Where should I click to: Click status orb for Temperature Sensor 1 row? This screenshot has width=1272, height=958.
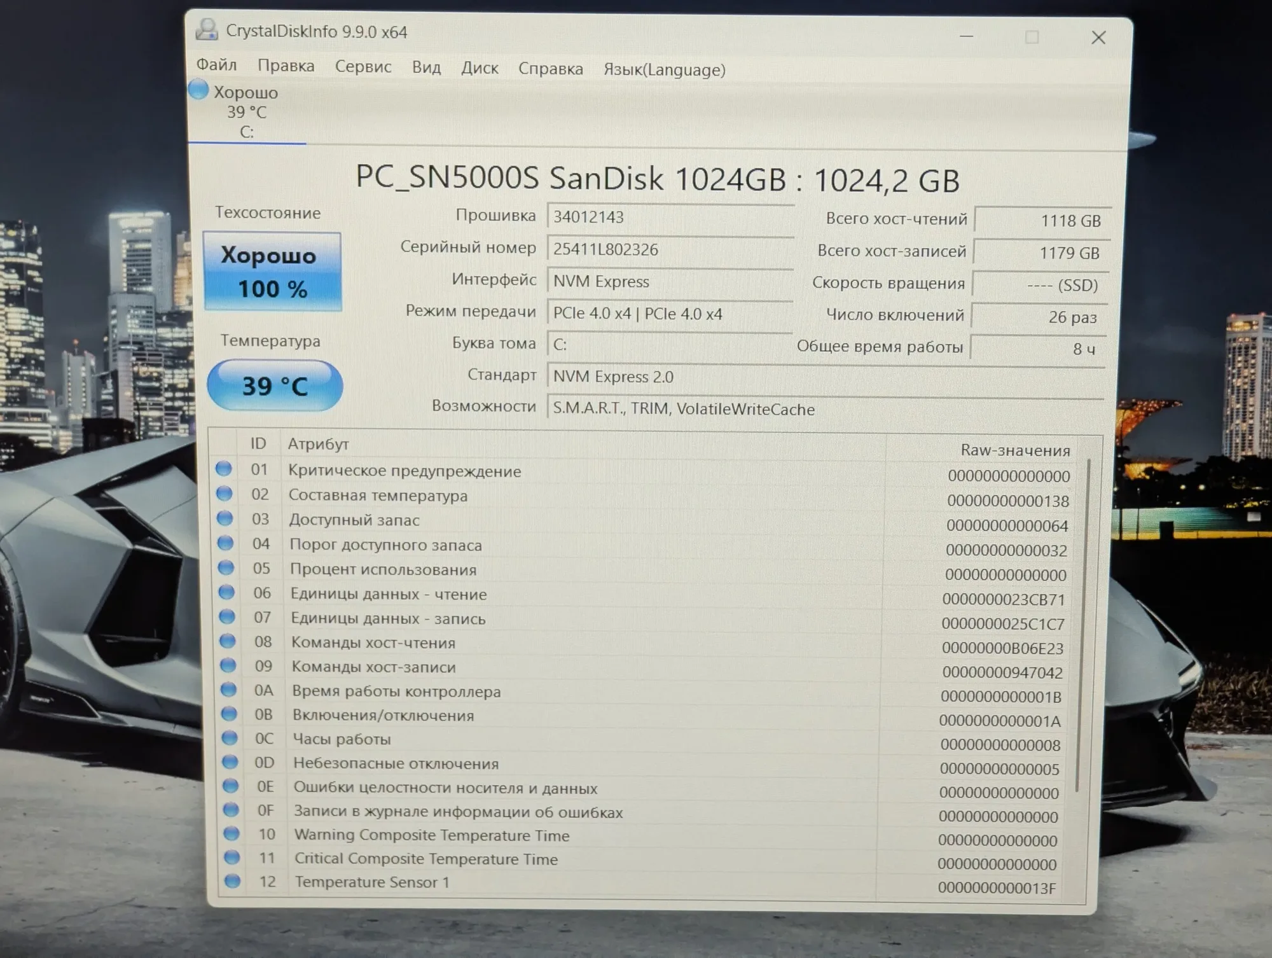pyautogui.click(x=233, y=881)
